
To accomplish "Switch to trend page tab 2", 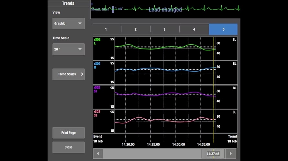I will pos(136,29).
